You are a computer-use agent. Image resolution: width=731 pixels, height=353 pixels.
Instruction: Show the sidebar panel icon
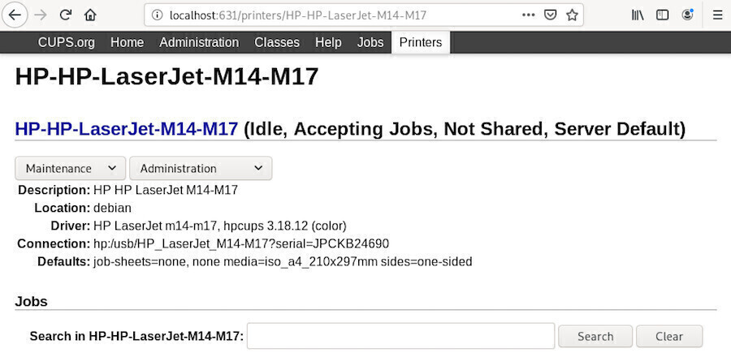[x=663, y=15]
